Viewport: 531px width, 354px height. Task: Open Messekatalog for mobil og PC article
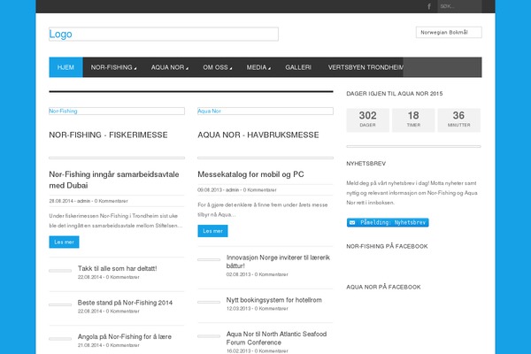coord(250,174)
